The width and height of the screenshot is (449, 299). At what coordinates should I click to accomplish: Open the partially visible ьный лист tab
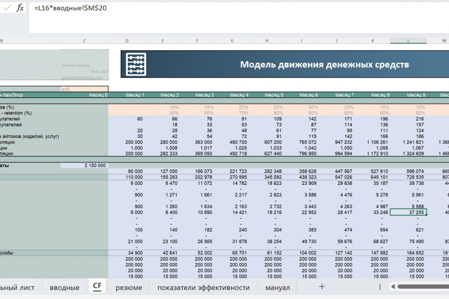tap(17, 288)
